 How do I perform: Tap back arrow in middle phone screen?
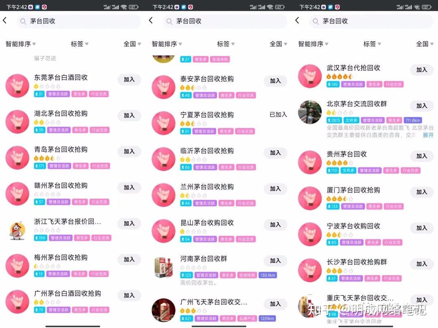[151, 20]
